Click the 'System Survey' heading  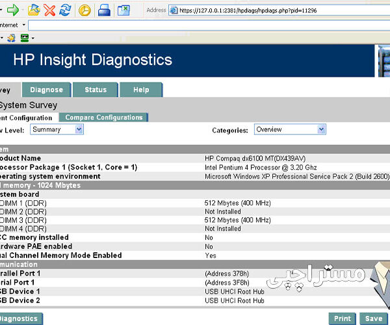point(29,105)
